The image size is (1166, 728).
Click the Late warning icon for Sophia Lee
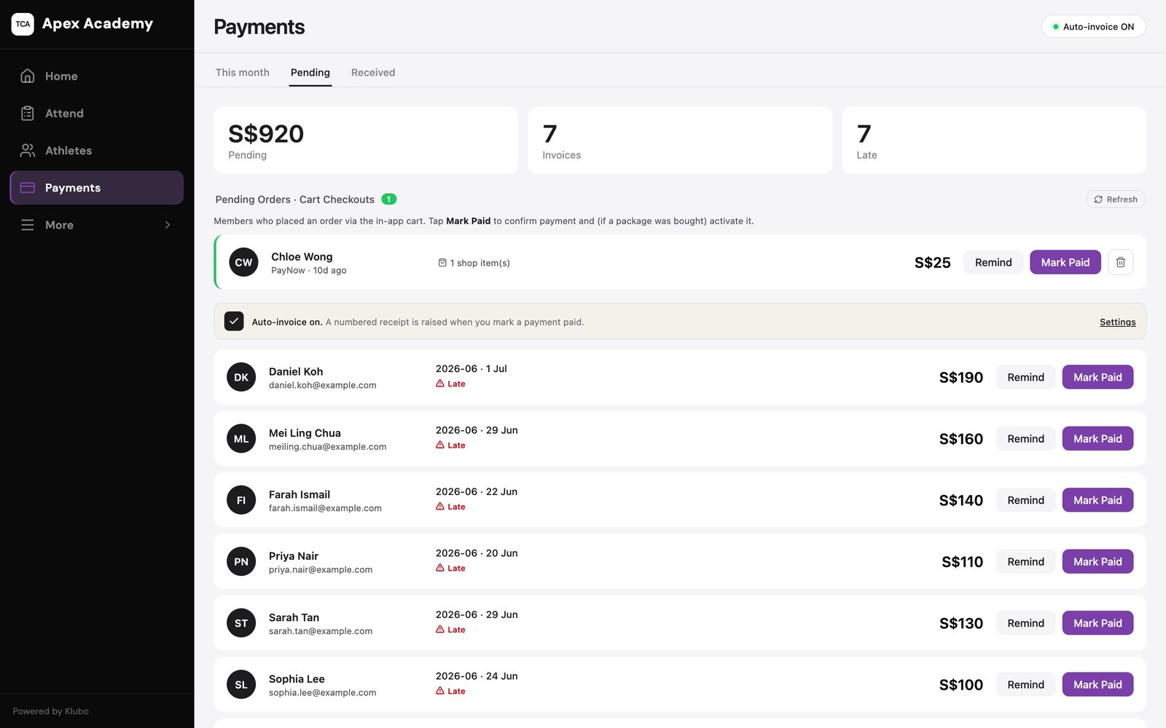440,691
